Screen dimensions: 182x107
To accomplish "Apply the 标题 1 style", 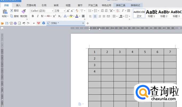I will tap(152, 13).
